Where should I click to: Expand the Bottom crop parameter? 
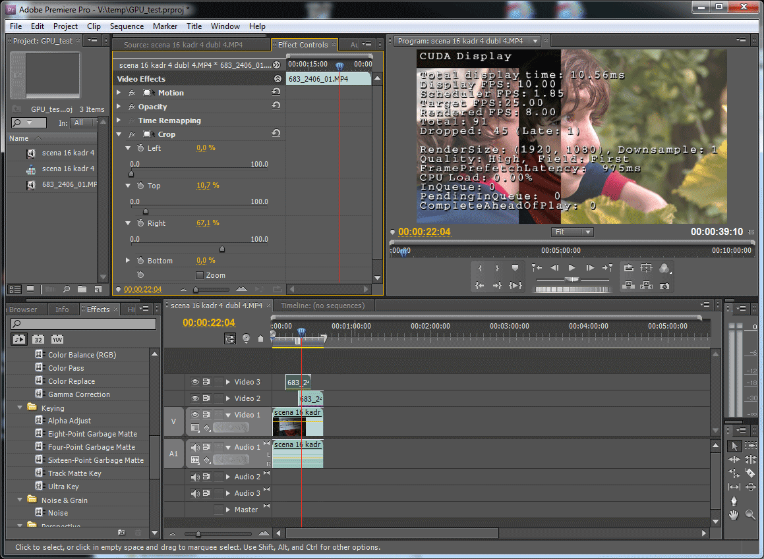click(128, 260)
